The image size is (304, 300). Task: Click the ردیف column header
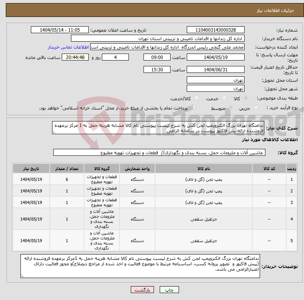tap(292, 169)
